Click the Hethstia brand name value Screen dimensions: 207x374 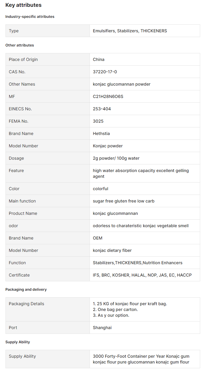[101, 133]
